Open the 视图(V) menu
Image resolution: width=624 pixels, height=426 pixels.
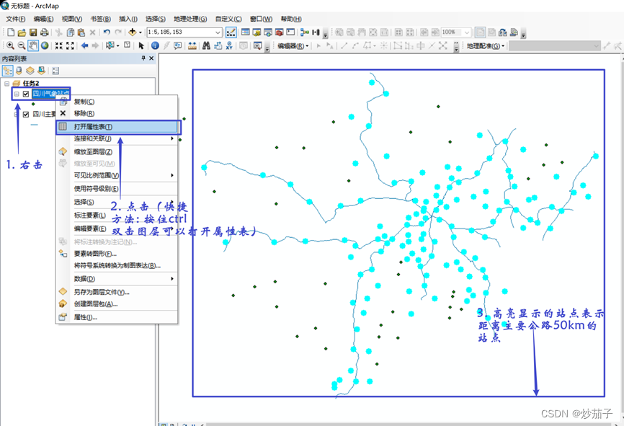click(71, 19)
